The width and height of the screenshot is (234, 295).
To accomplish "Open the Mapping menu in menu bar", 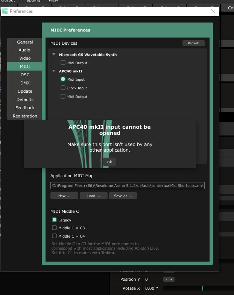I will (x=32, y=1).
